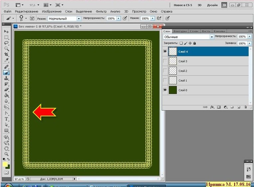Click the trash icon to delete layer

pos(245,107)
